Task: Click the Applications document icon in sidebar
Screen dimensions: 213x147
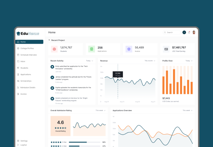Action: (18, 74)
